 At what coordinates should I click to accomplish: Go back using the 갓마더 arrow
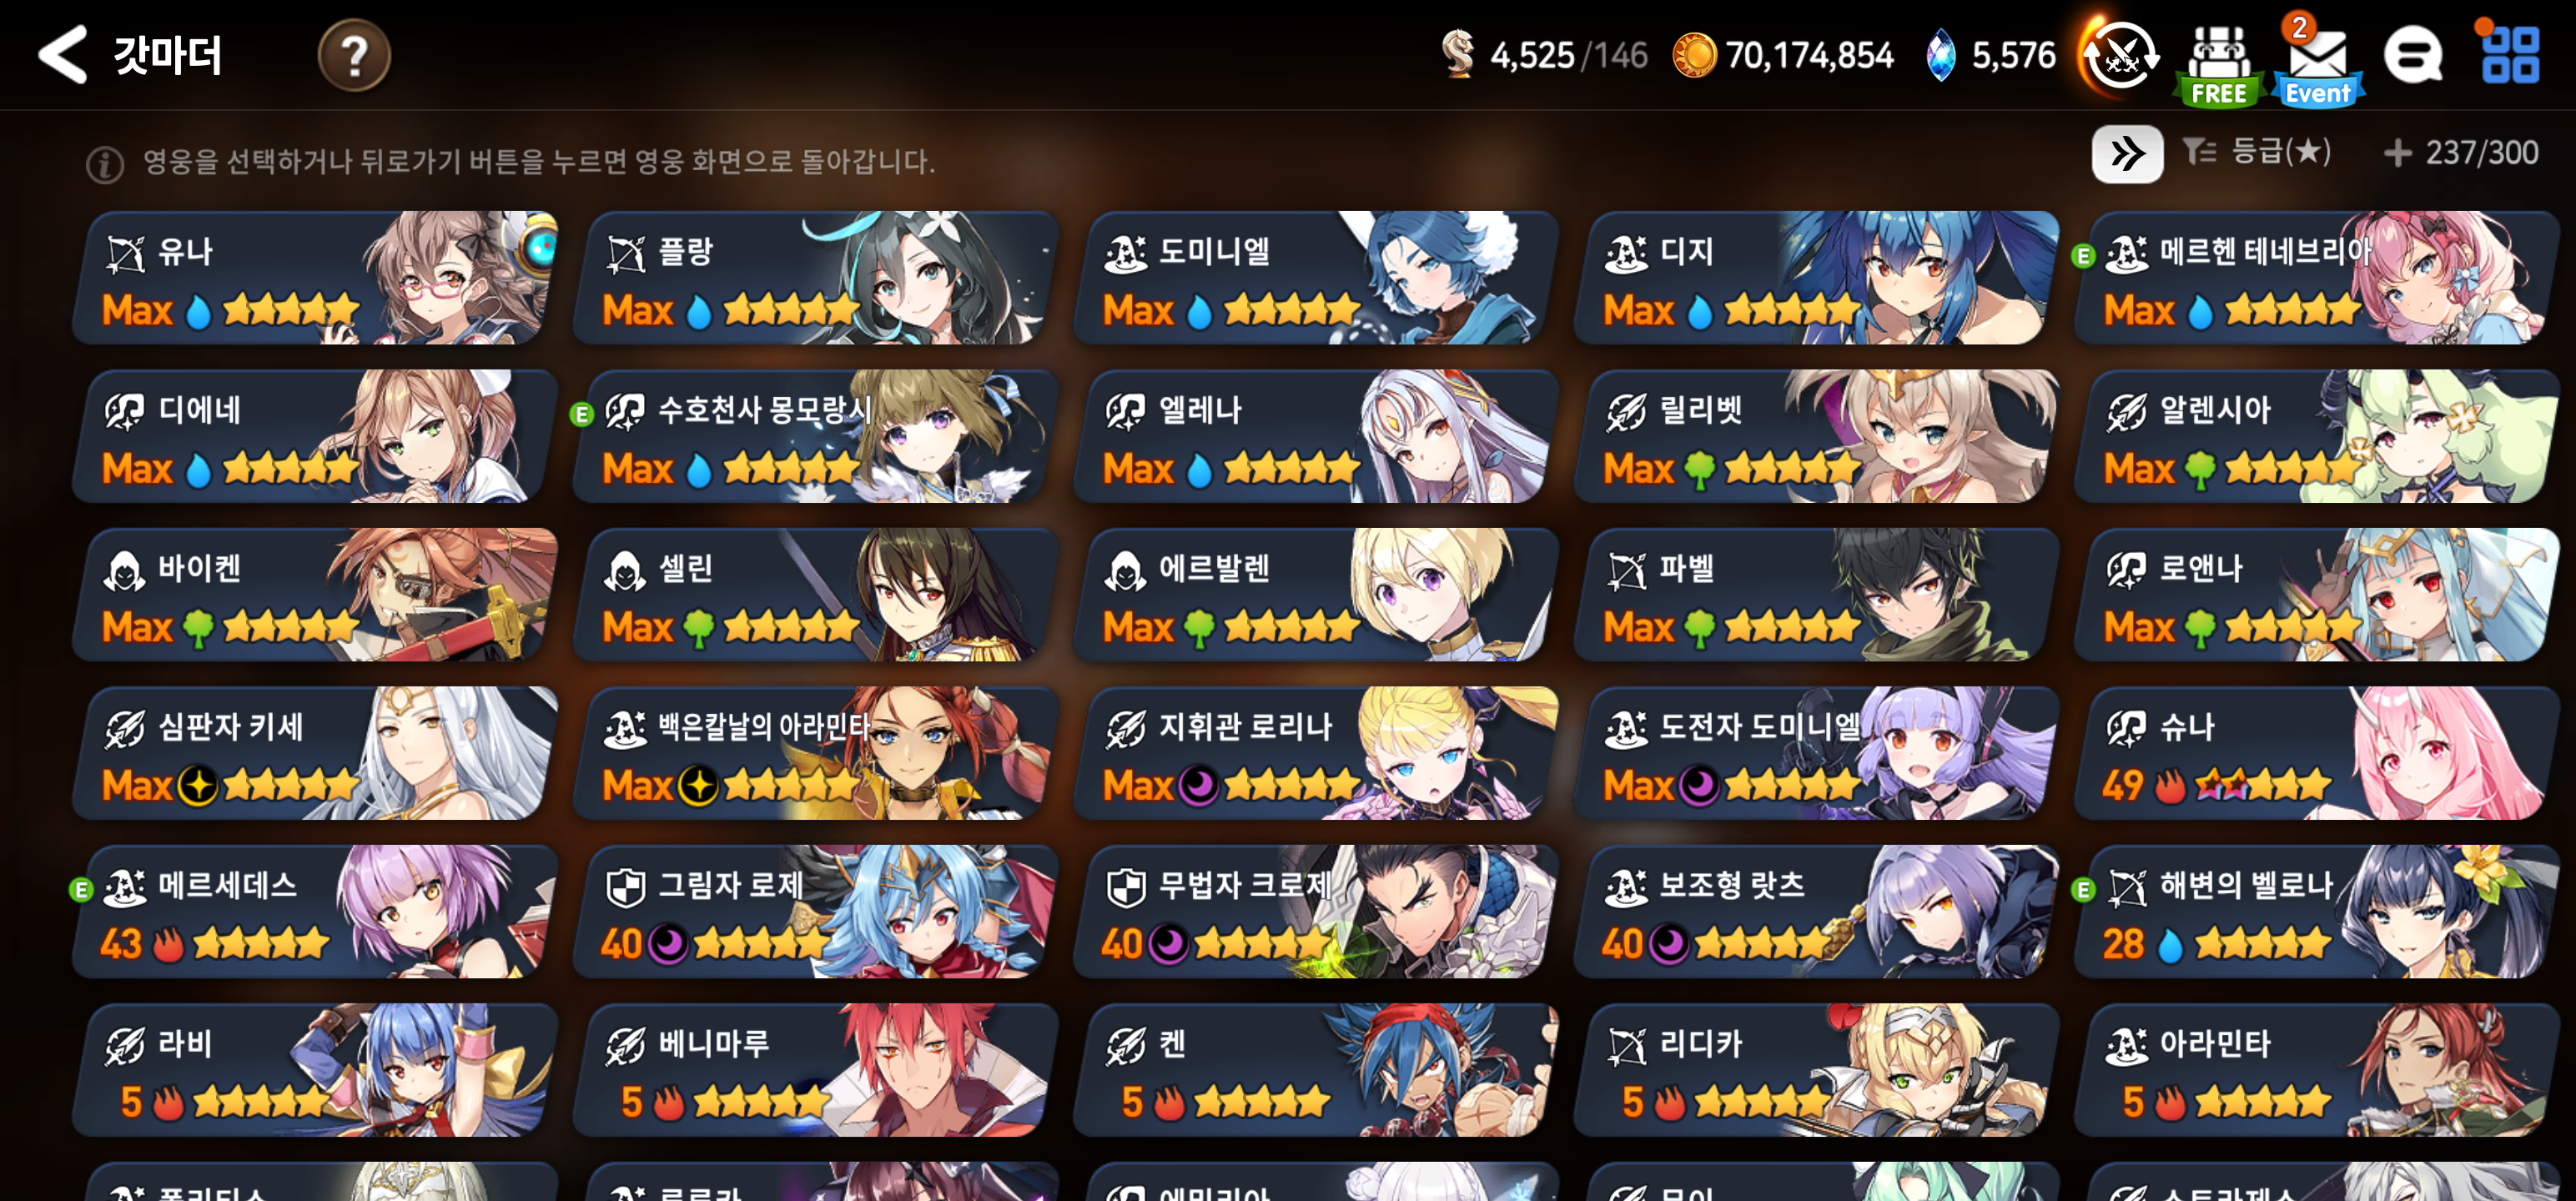tap(63, 54)
